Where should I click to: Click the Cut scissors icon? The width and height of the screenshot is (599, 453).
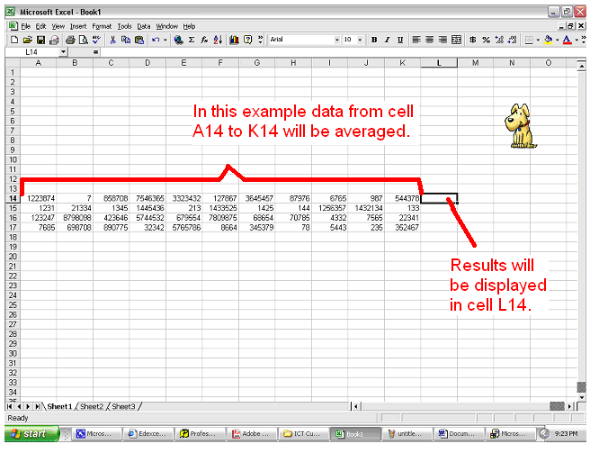pyautogui.click(x=112, y=41)
